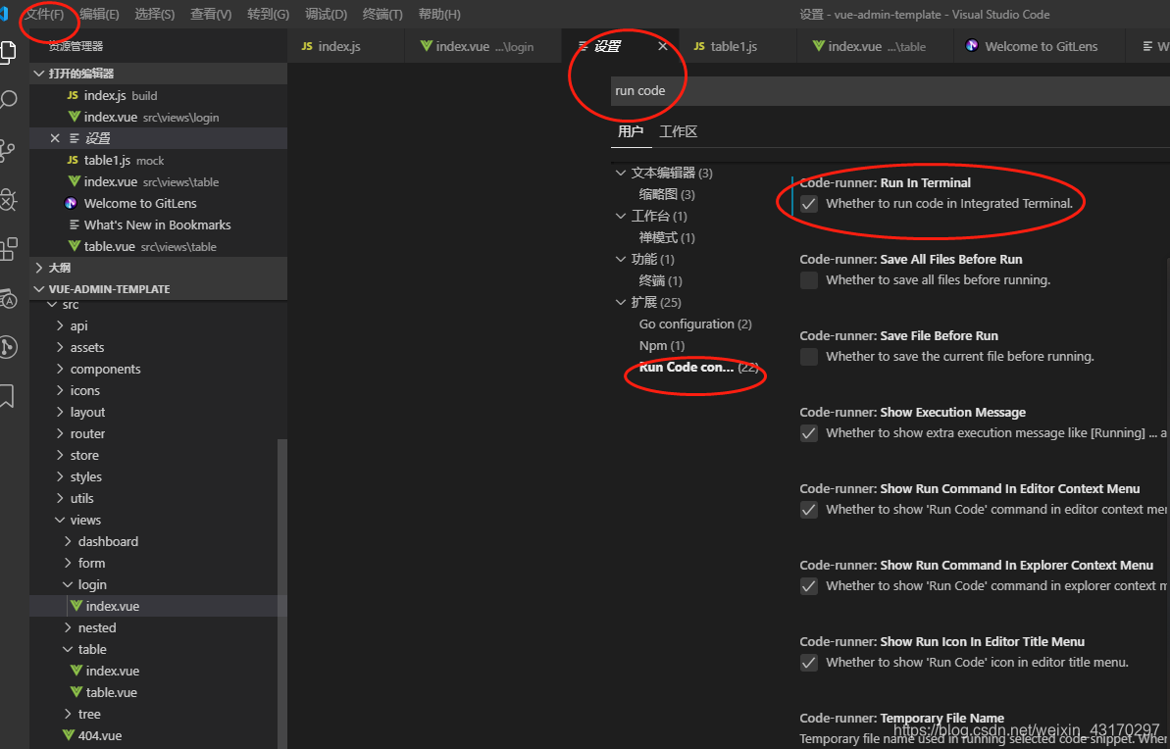Screen dimensions: 1170x749
Task: Click the Vue icon of login index.vue tab
Action: tap(426, 46)
